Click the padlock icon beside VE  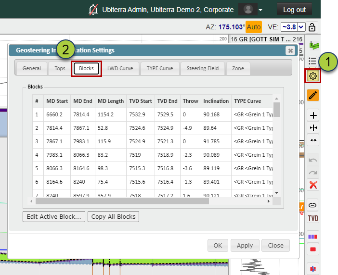click(312, 27)
